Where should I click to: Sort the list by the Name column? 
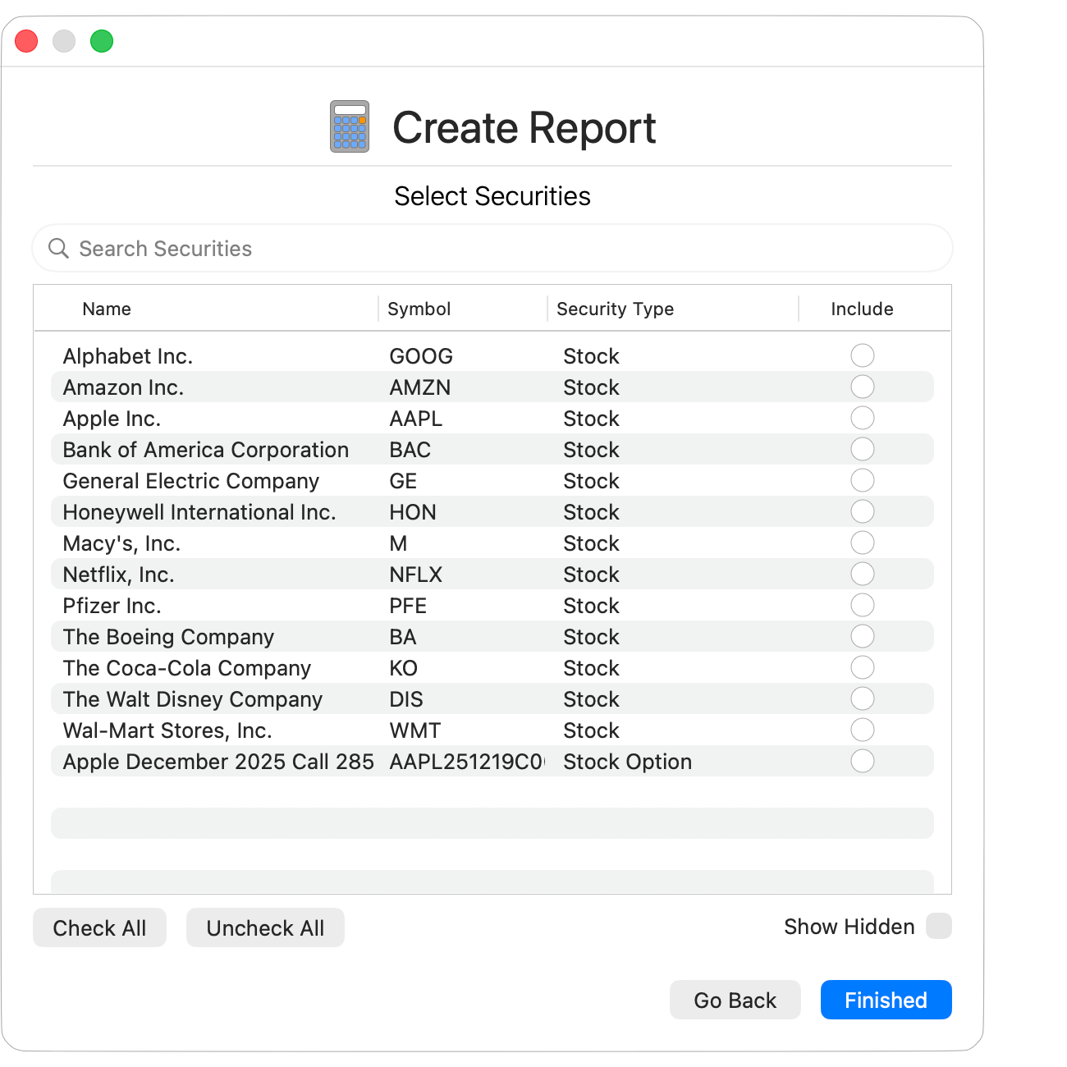click(106, 309)
